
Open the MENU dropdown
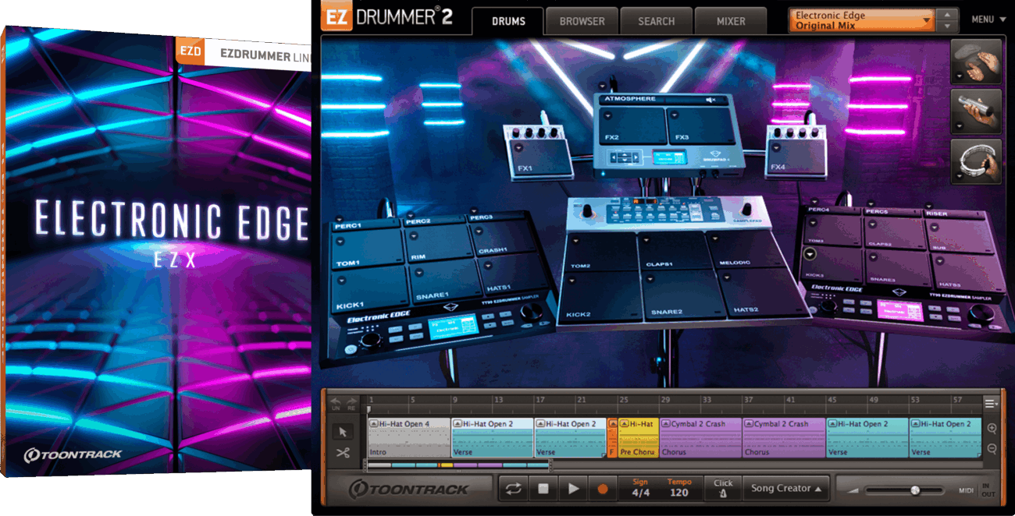[988, 19]
